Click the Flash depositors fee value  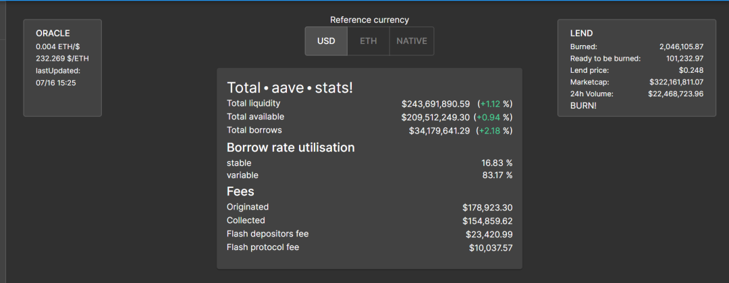pyautogui.click(x=489, y=234)
